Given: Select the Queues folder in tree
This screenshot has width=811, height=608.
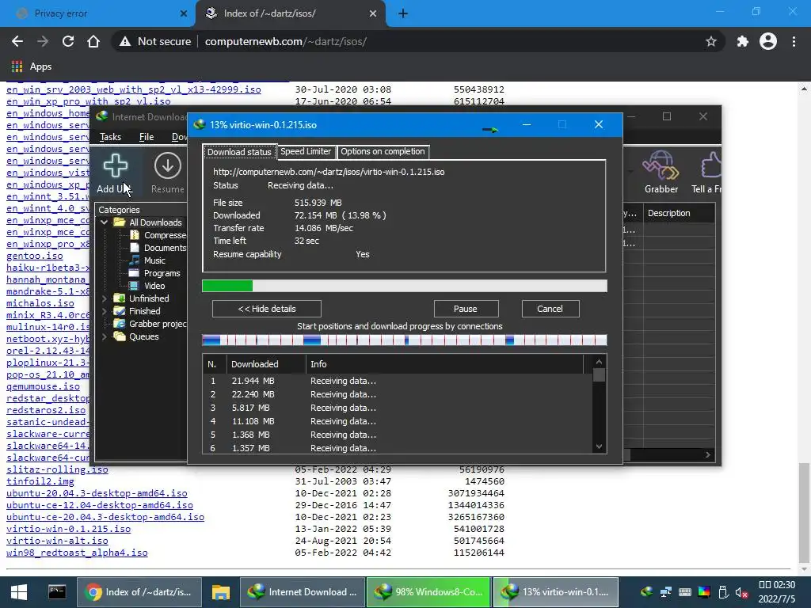Looking at the screenshot, I should 136,336.
